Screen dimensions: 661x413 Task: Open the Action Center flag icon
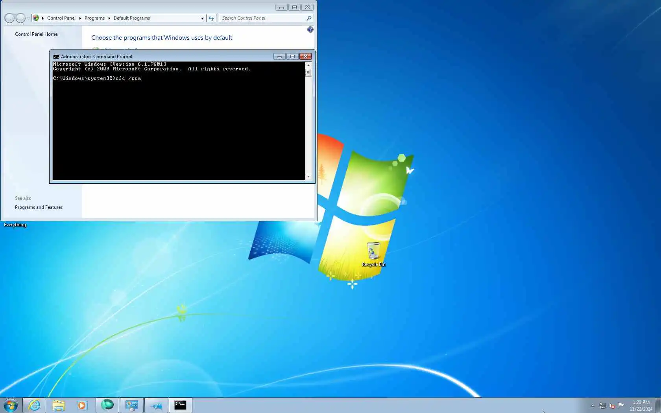click(621, 406)
